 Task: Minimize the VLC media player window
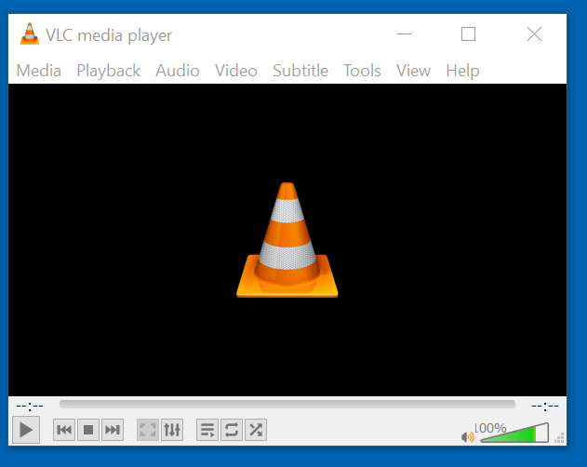tap(404, 34)
